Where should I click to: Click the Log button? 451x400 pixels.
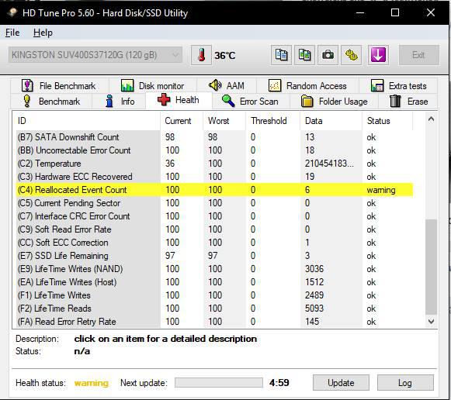coord(405,382)
